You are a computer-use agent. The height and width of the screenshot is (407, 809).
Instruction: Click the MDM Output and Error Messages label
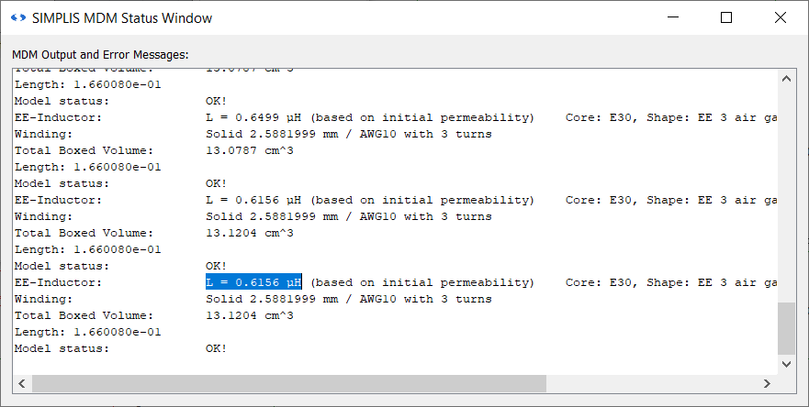click(x=100, y=55)
